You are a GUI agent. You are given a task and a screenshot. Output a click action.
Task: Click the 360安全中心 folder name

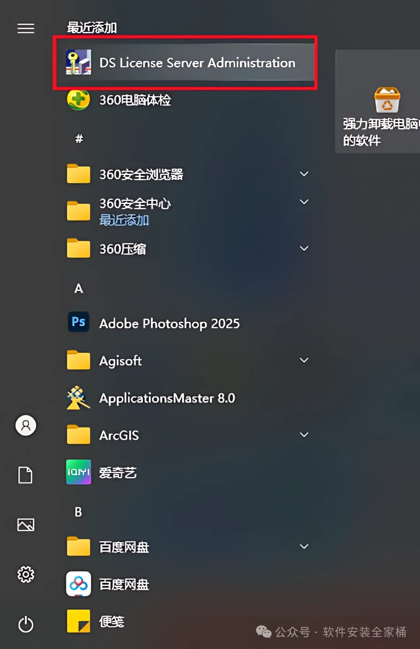click(x=135, y=203)
